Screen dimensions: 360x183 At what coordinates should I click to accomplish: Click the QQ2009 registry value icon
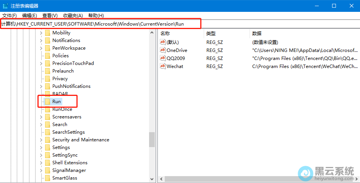(163, 58)
